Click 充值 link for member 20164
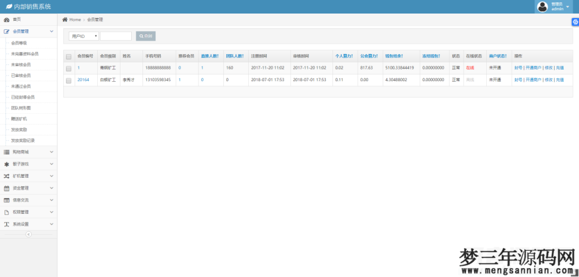This screenshot has width=579, height=277. click(559, 80)
